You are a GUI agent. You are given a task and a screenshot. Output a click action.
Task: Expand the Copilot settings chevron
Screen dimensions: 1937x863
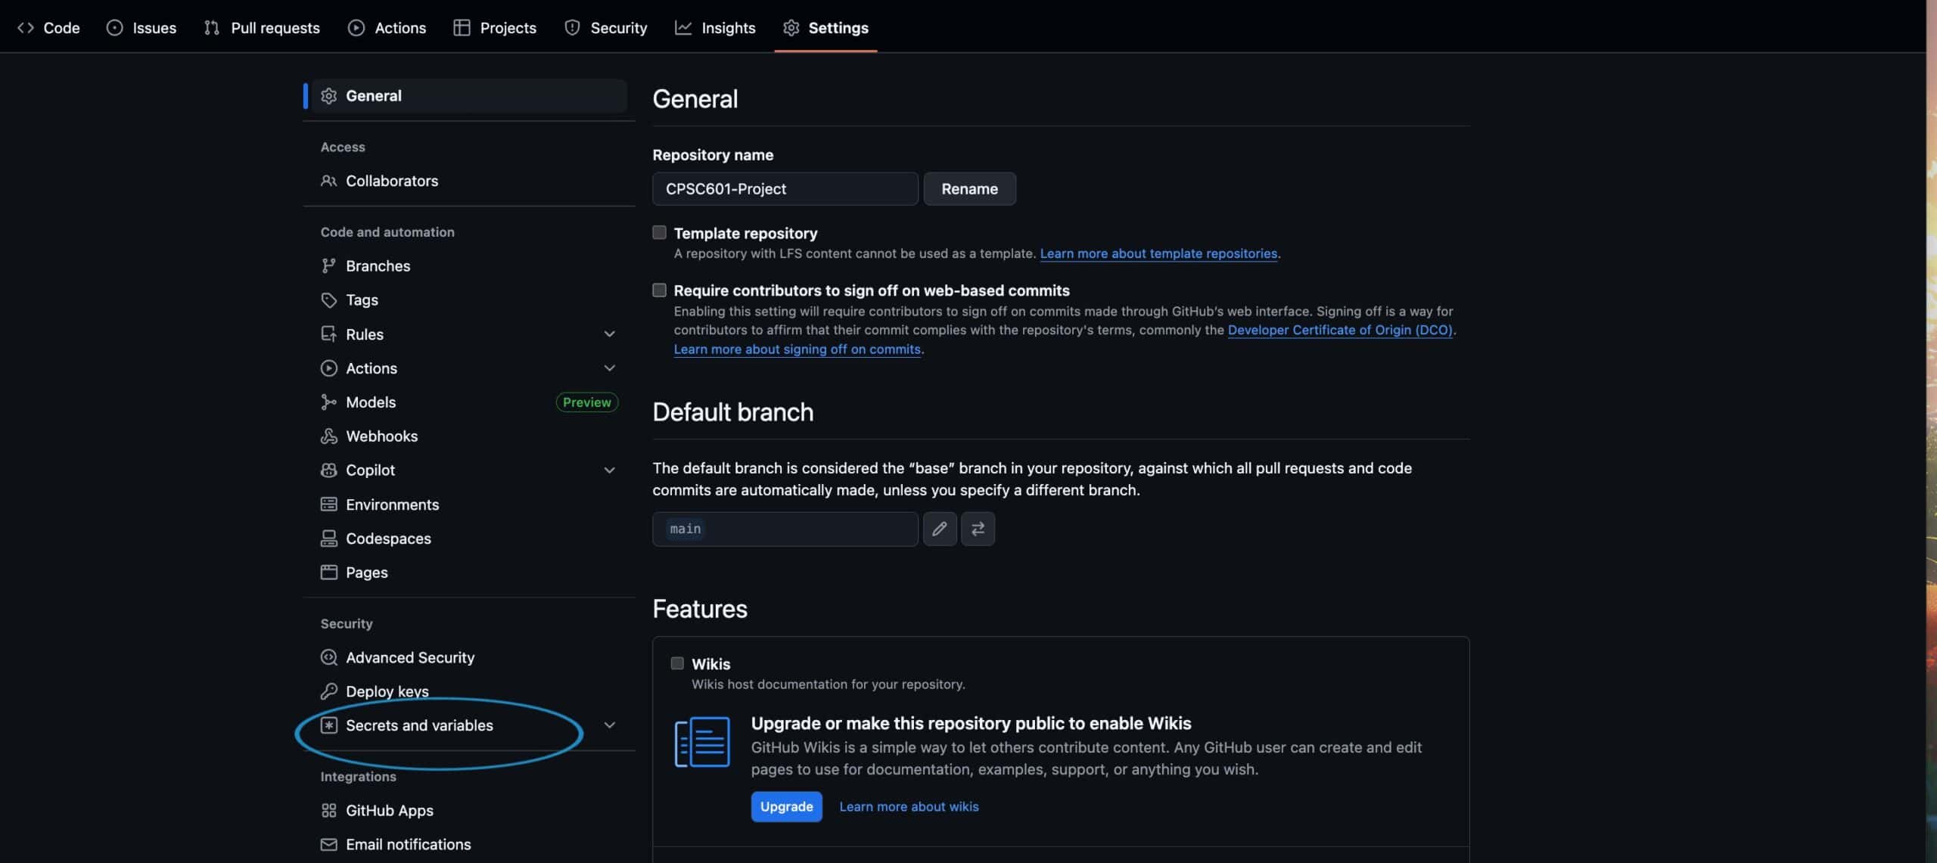(x=609, y=470)
